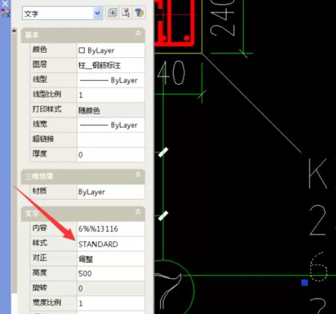This screenshot has width=336, height=314.
Task: Click the toggle PICKADD value icon
Action: pyautogui.click(x=112, y=13)
